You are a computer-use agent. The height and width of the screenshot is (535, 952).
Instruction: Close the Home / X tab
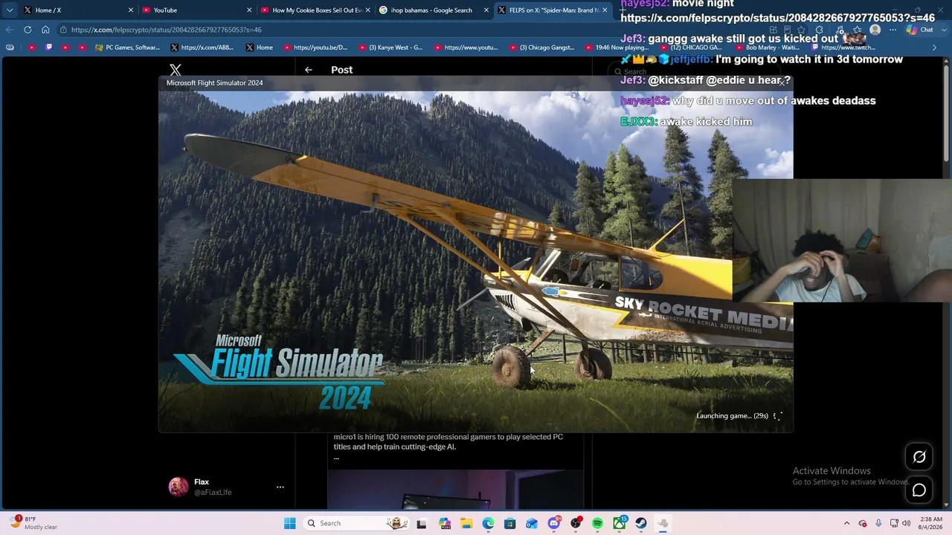point(131,10)
